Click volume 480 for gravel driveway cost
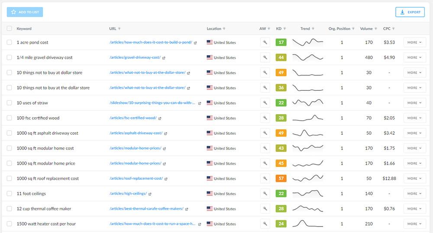433x233 pixels. pos(368,57)
